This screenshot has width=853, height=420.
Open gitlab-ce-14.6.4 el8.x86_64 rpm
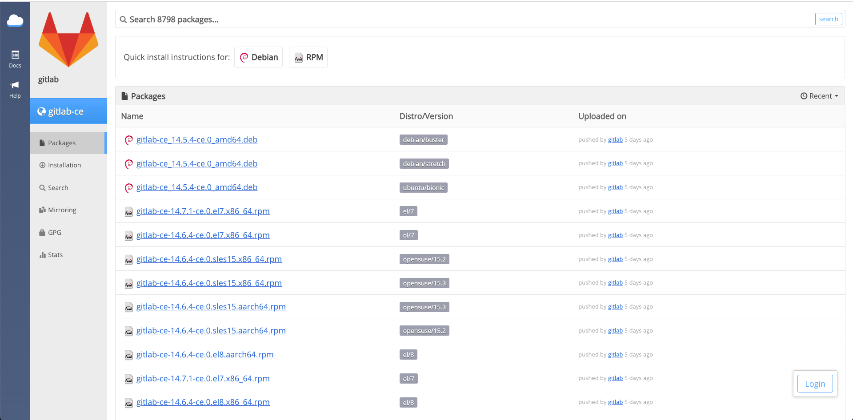pos(203,402)
